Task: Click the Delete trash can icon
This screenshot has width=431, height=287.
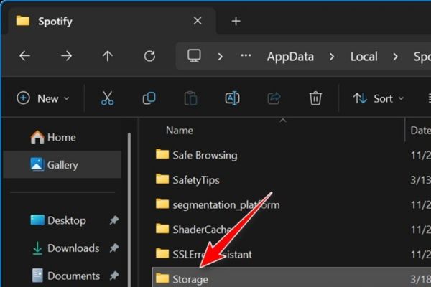Action: (315, 98)
